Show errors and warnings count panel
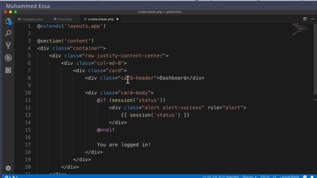317x178 pixels. pos(11,177)
